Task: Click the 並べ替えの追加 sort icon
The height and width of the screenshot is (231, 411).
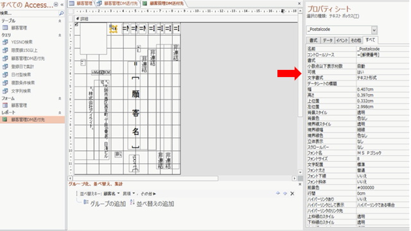Action: [132, 202]
